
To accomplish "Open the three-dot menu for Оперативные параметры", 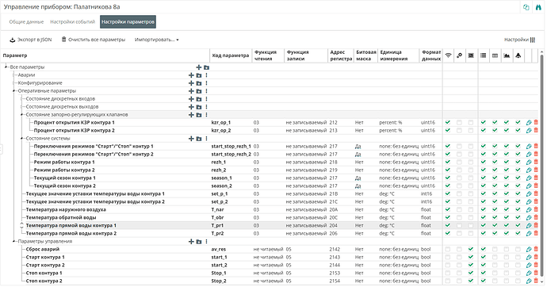I will (207, 91).
